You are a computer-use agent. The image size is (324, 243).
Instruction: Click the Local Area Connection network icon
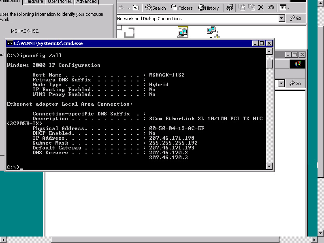(x=213, y=32)
